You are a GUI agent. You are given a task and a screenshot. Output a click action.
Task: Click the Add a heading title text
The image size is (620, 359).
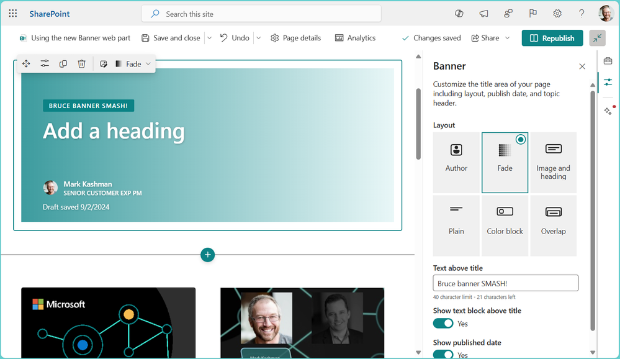[114, 131]
